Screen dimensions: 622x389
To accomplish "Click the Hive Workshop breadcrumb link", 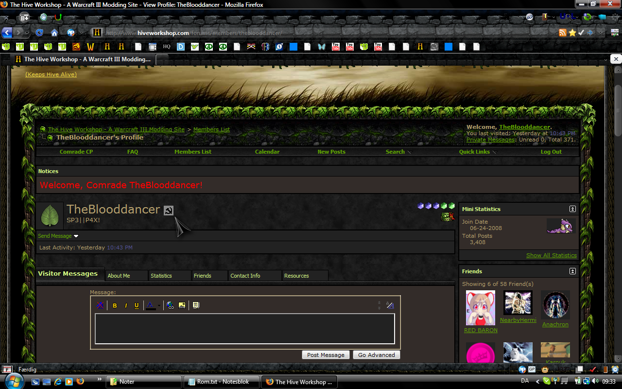I will 116,129.
